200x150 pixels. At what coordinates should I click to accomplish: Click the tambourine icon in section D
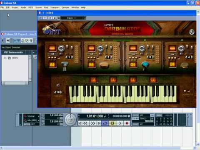[x=184, y=65]
